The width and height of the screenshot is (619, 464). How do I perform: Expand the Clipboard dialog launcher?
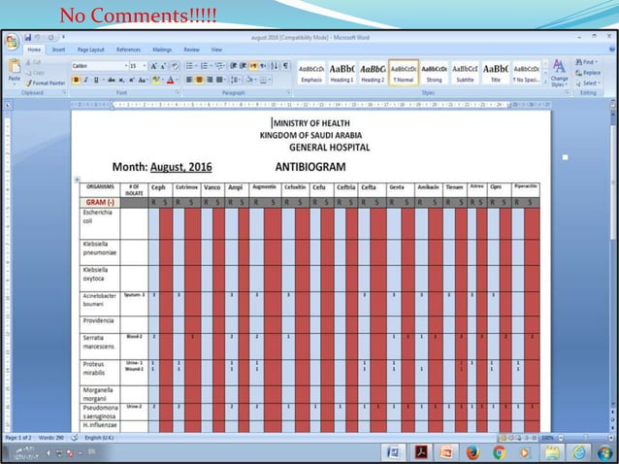(x=64, y=92)
